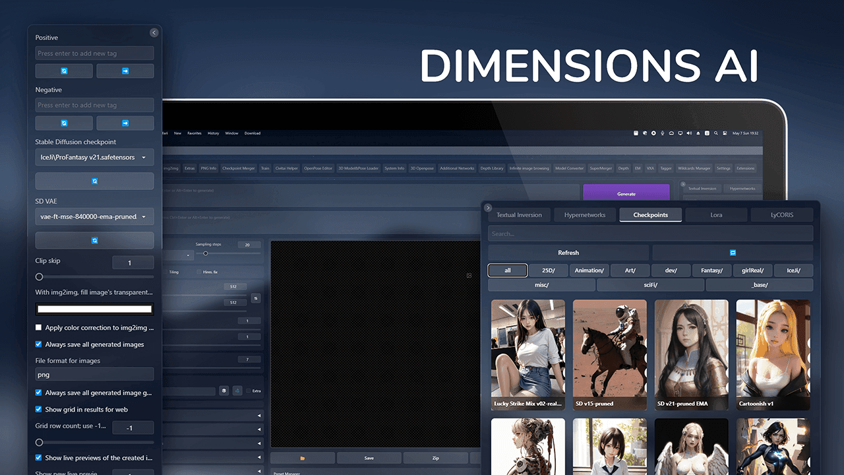Image resolution: width=844 pixels, height=475 pixels.
Task: Refresh the Stable Diffusion checkpoint list
Action: click(x=94, y=181)
